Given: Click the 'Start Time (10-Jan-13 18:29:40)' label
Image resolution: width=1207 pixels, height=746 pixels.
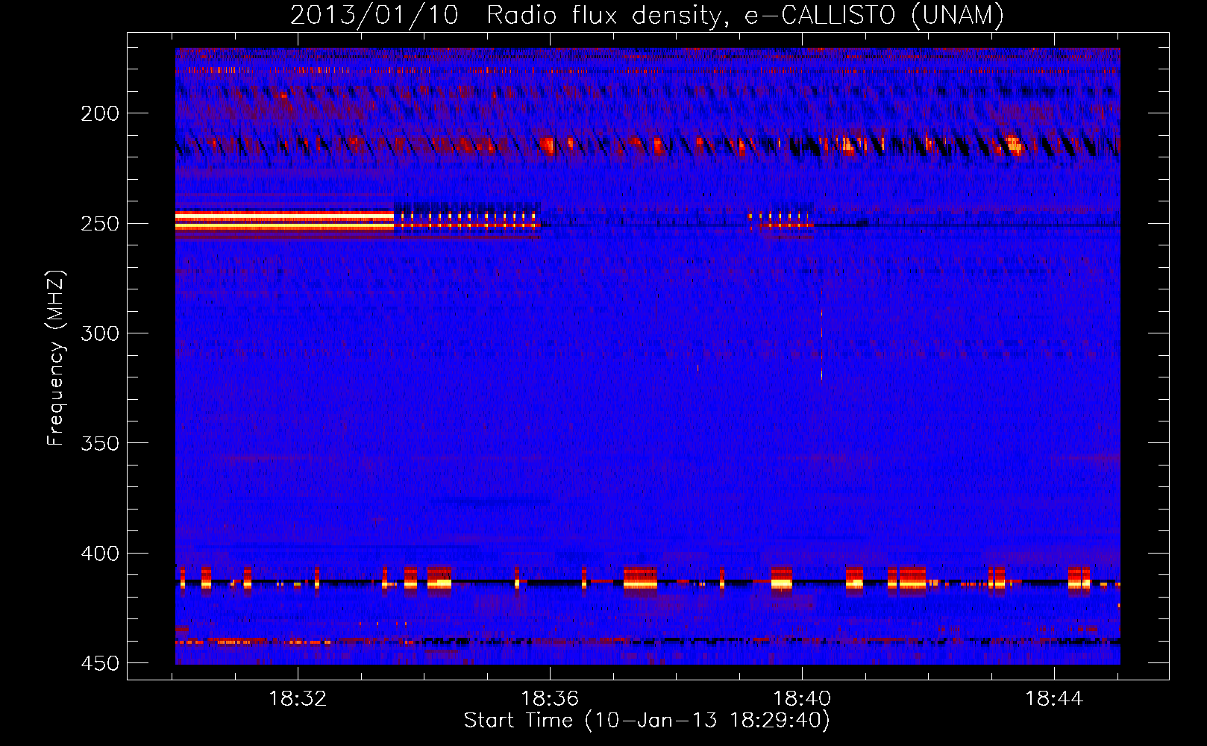Looking at the screenshot, I should (647, 721).
